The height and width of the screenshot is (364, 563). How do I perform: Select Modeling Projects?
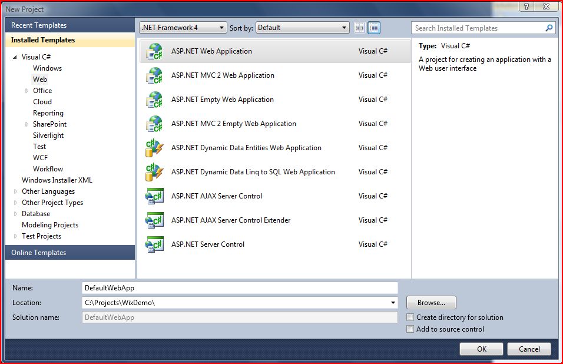click(50, 225)
